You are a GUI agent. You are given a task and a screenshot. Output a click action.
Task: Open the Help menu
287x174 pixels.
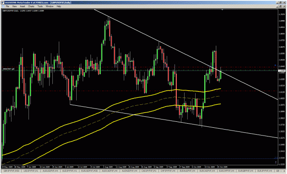click(x=59, y=6)
